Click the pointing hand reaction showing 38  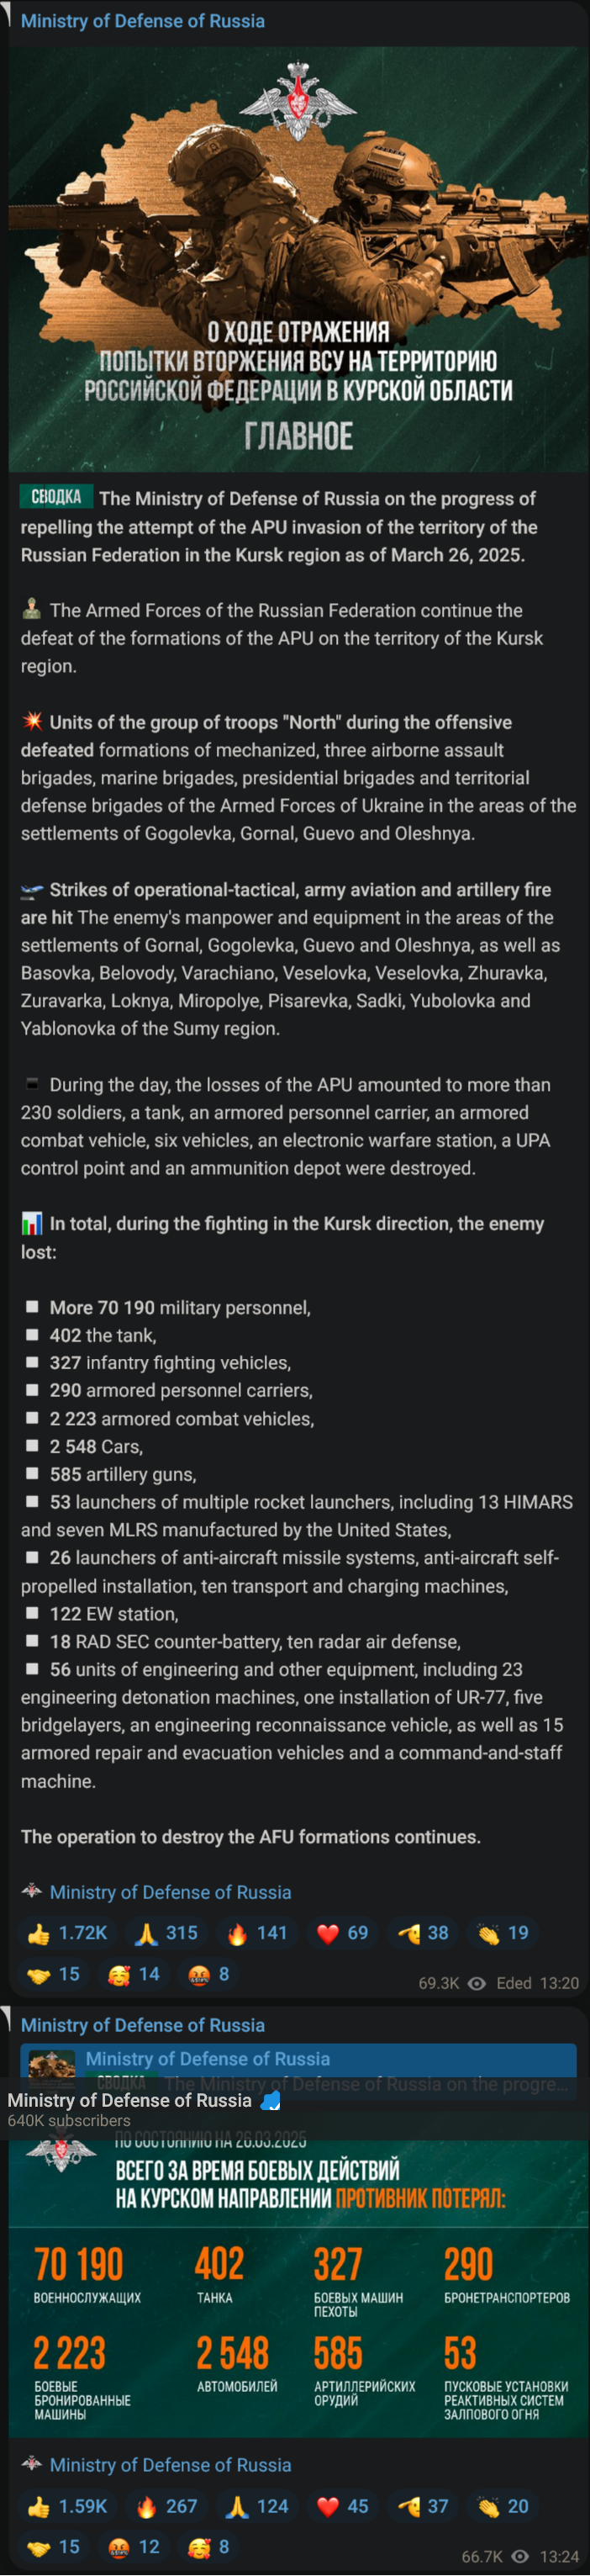[x=423, y=1933]
